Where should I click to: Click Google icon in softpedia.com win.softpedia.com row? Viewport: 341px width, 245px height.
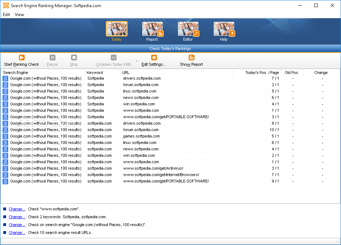click(5, 155)
